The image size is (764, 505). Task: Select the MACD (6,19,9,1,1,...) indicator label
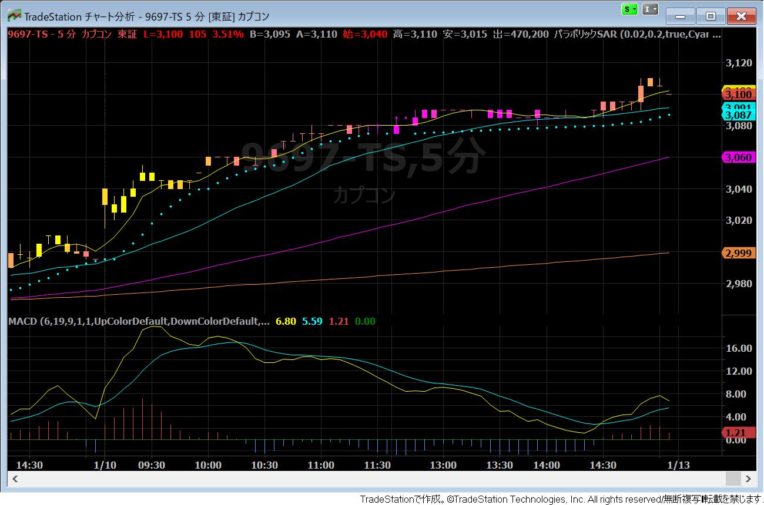140,321
